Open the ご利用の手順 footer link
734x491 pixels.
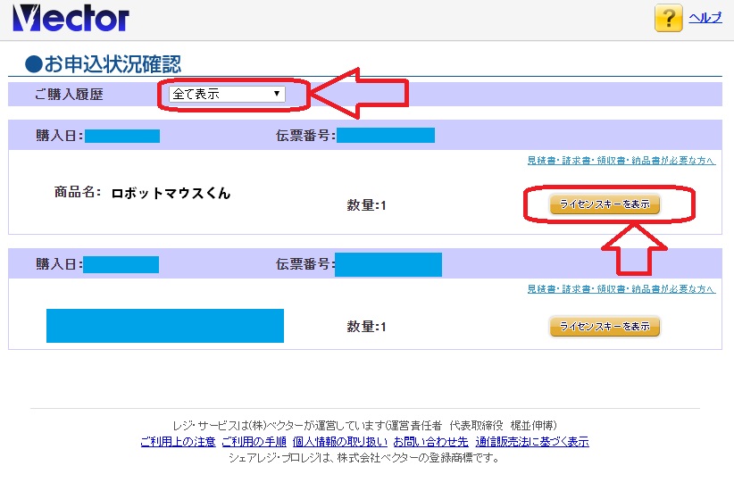(254, 442)
